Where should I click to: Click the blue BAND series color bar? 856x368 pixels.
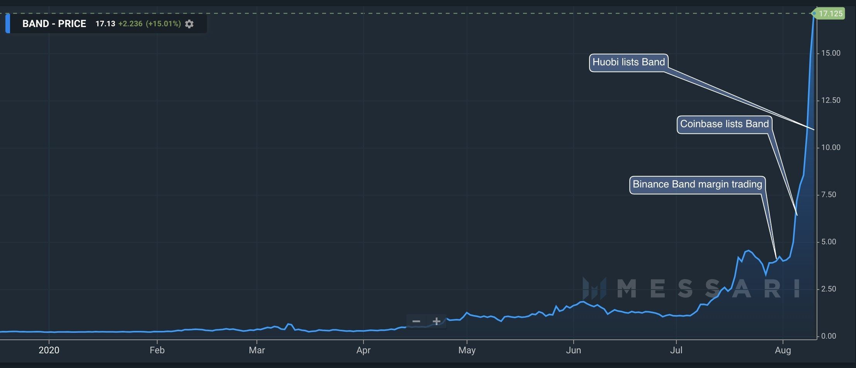point(8,24)
